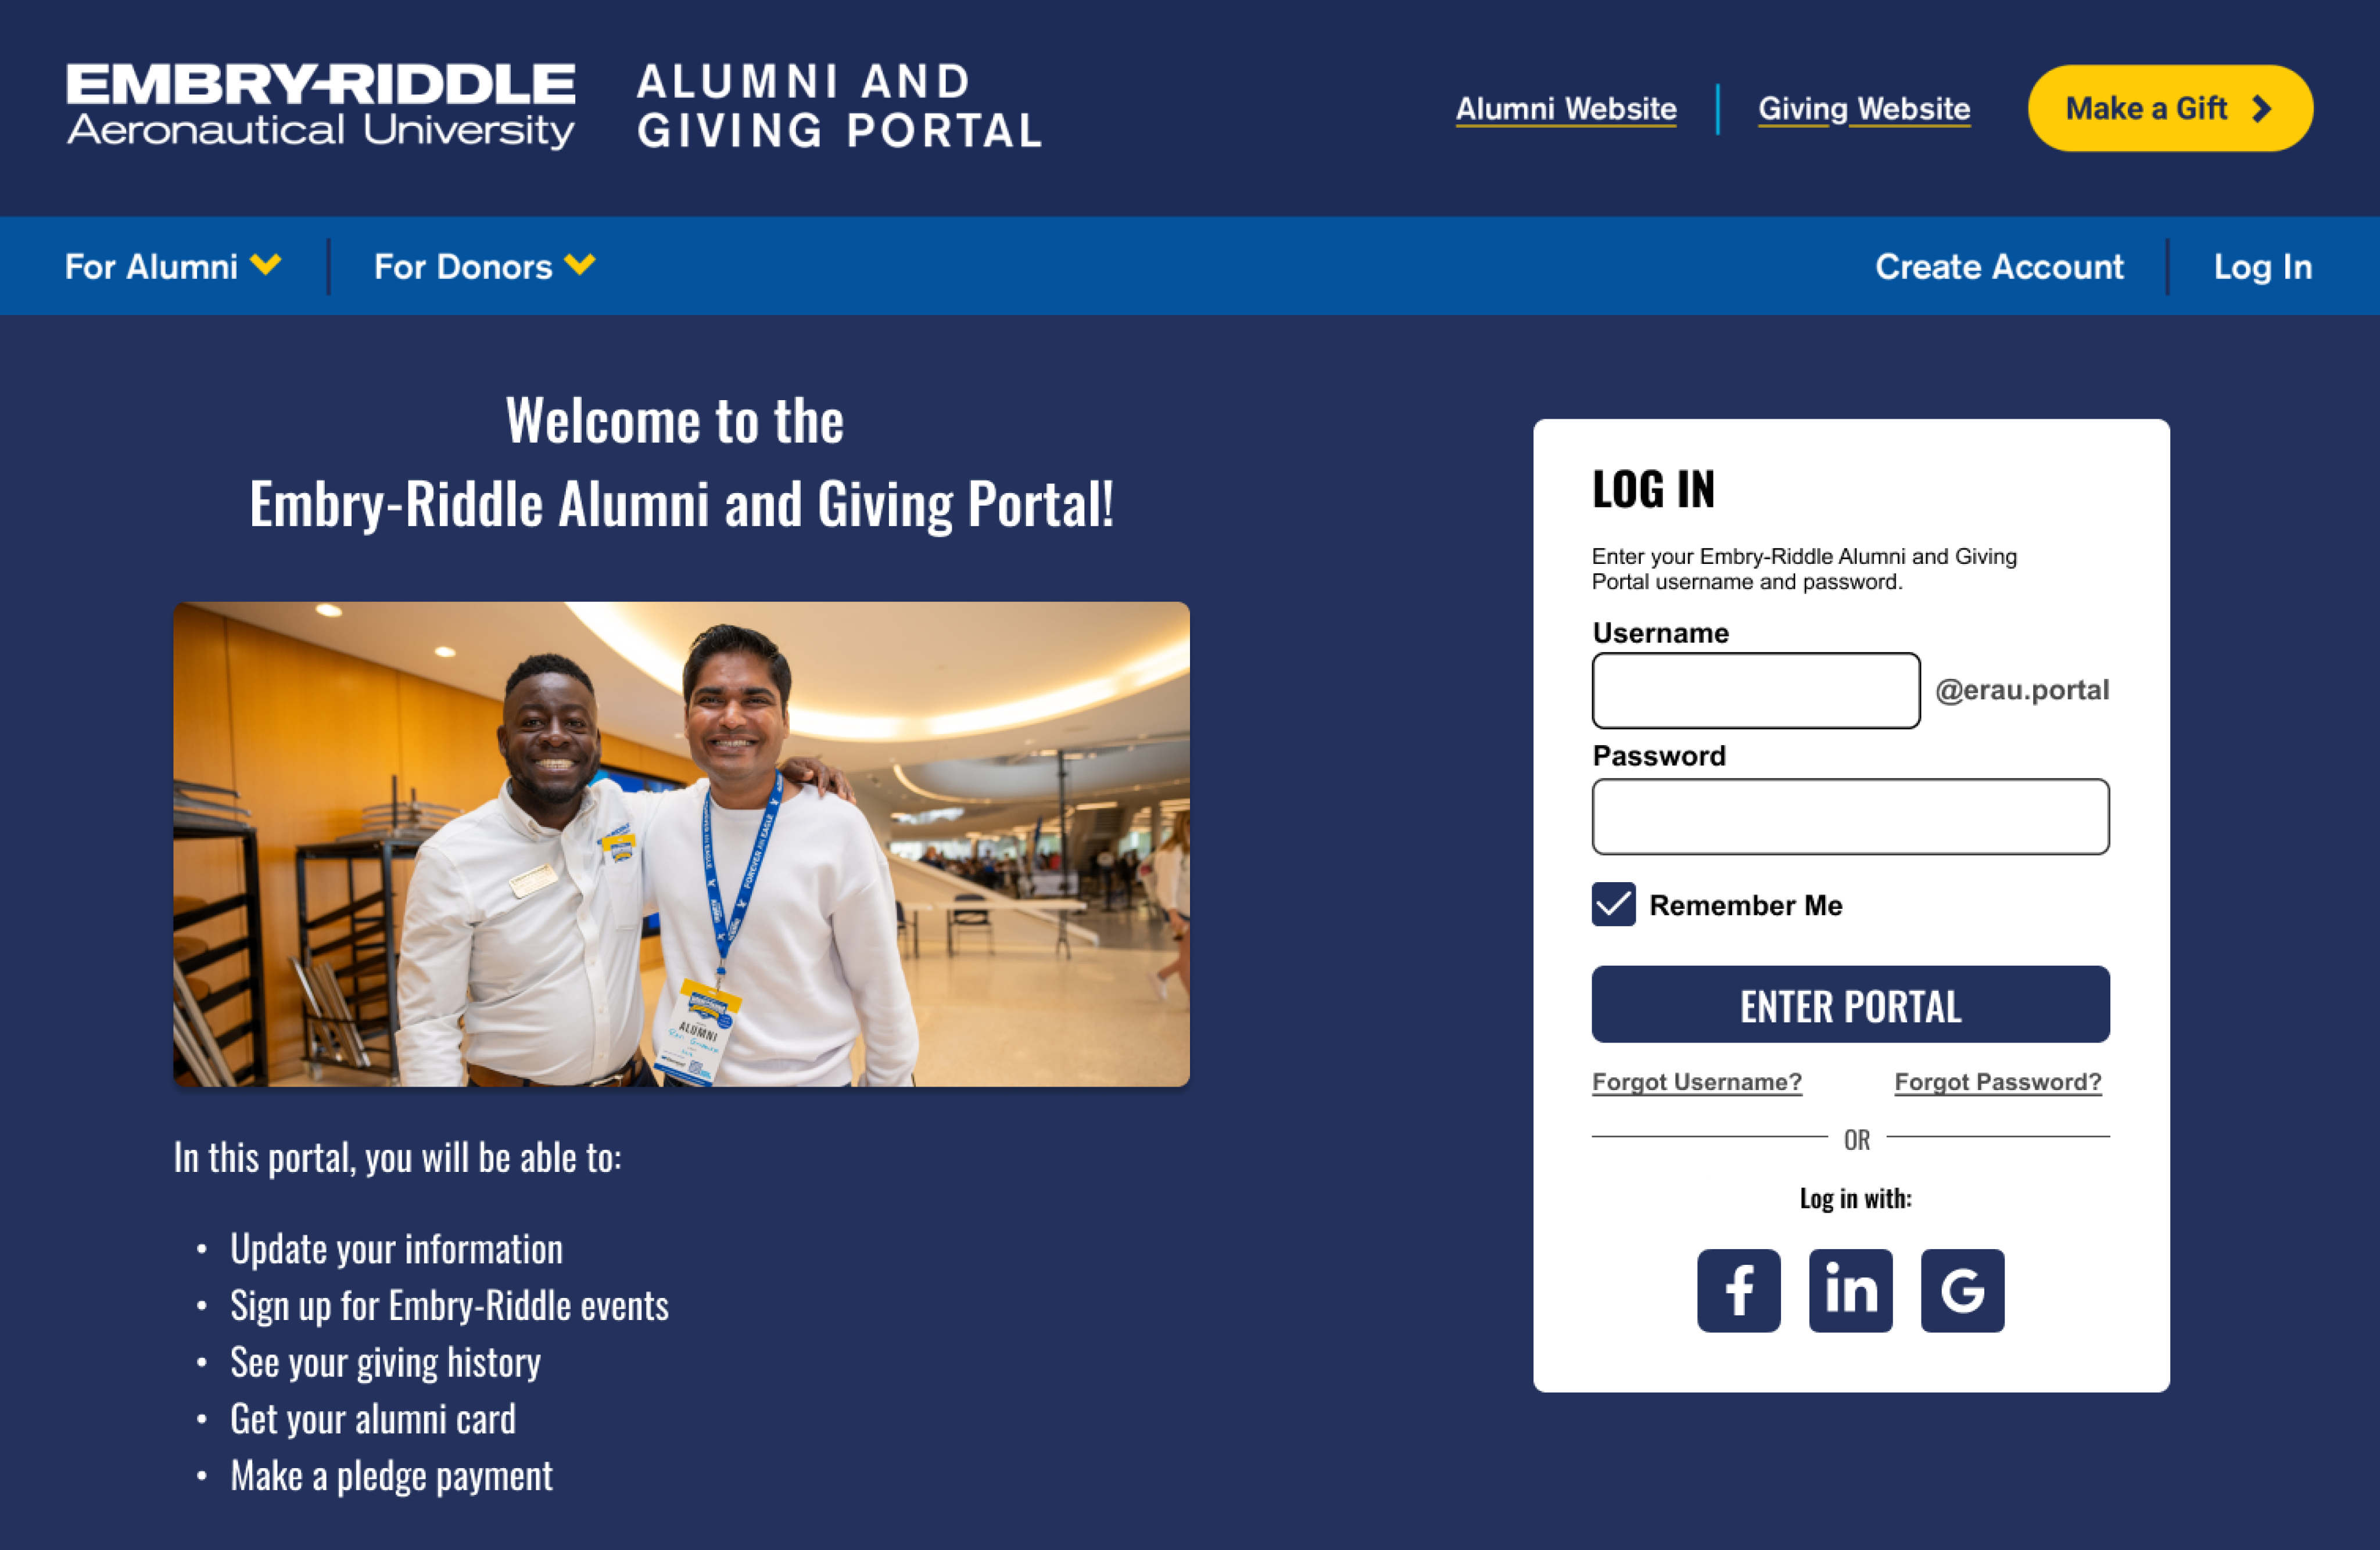Image resolution: width=2380 pixels, height=1550 pixels.
Task: Open the For Alumni menu
Action: coord(173,267)
